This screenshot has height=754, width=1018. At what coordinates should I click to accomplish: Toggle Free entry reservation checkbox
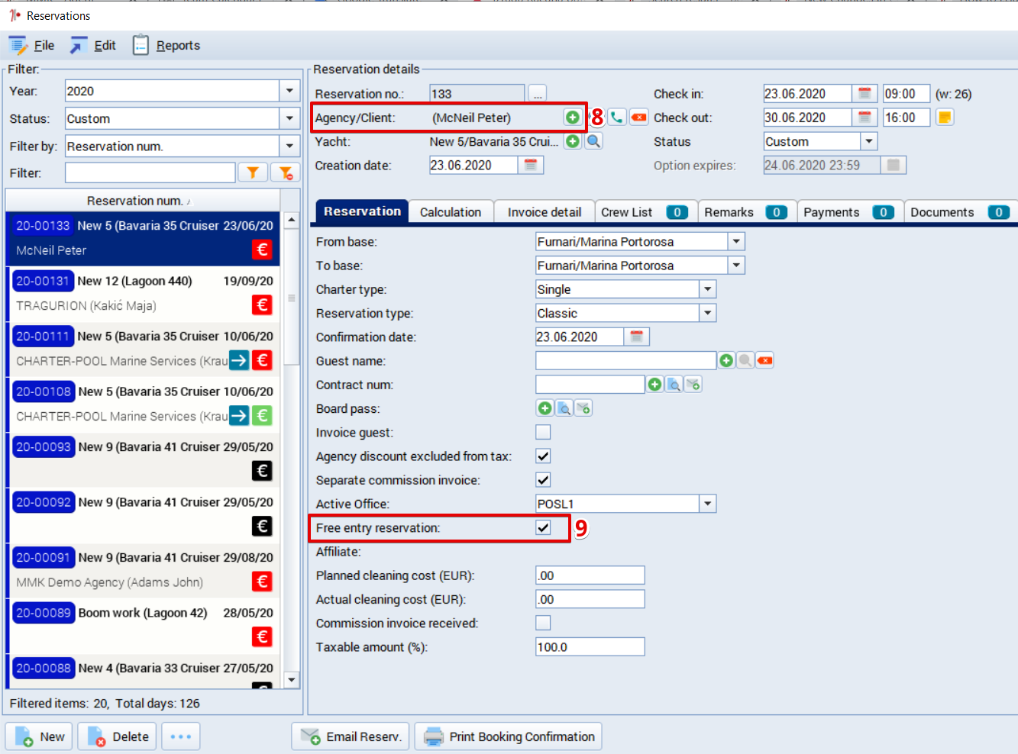pyautogui.click(x=543, y=527)
